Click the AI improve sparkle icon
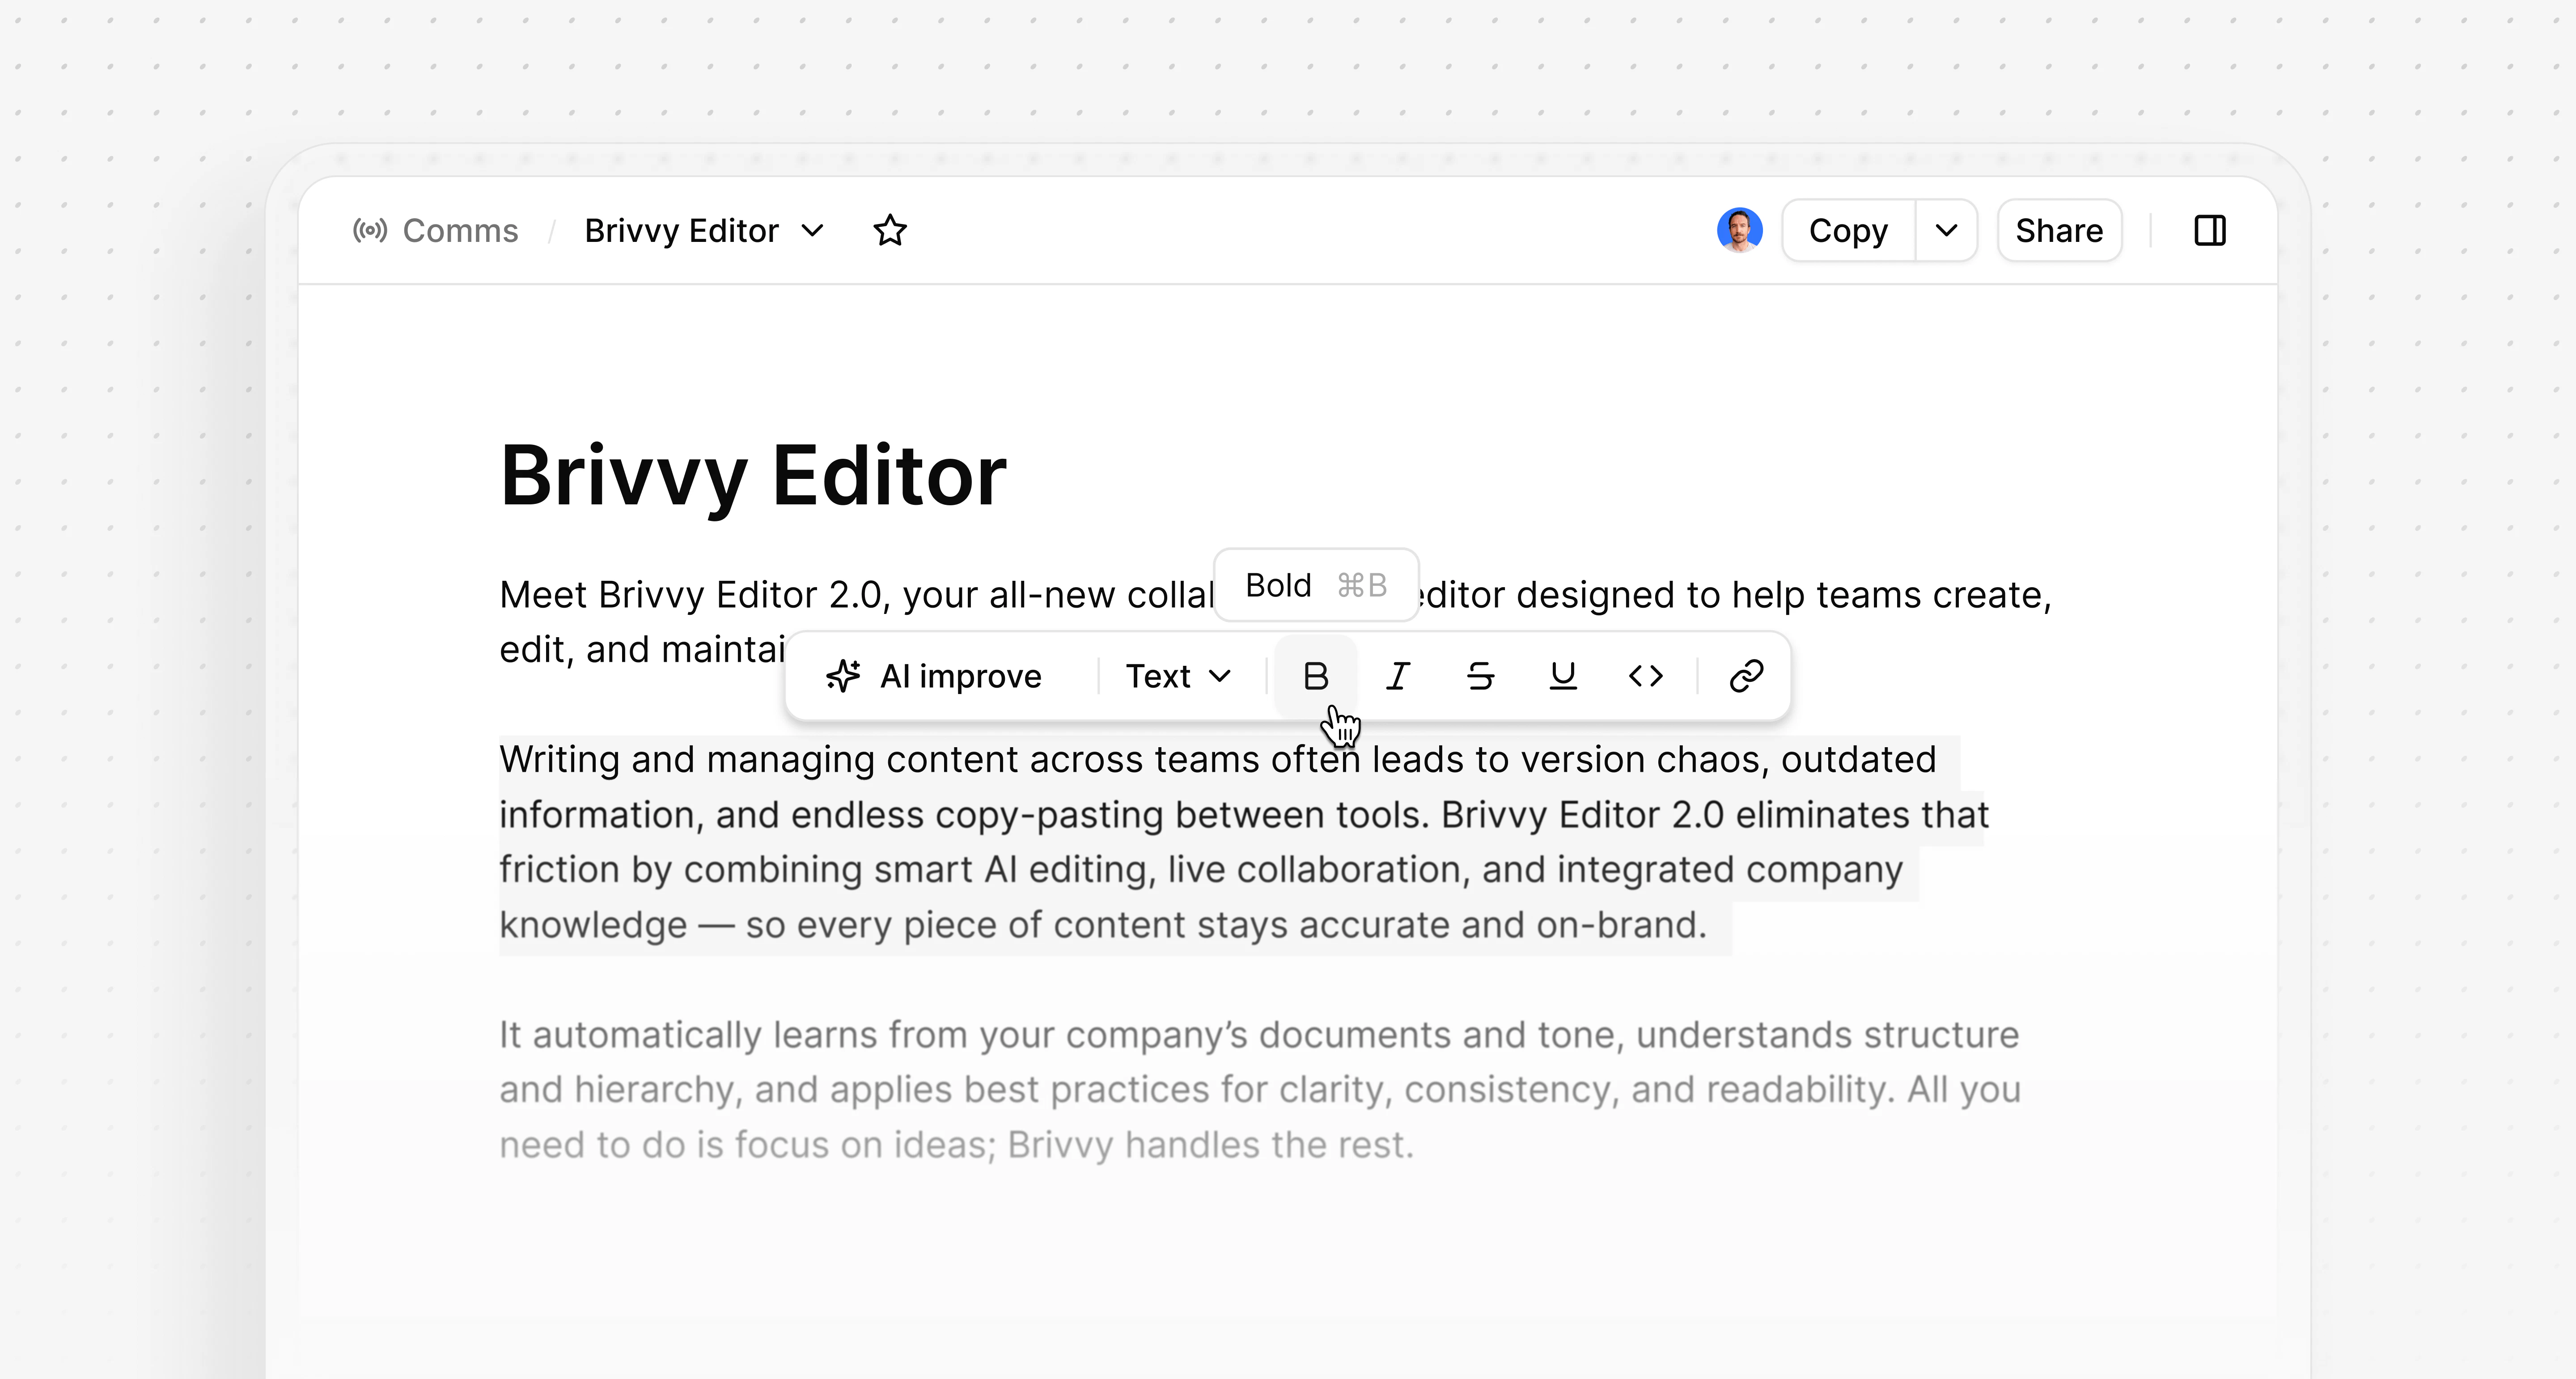 click(x=843, y=676)
